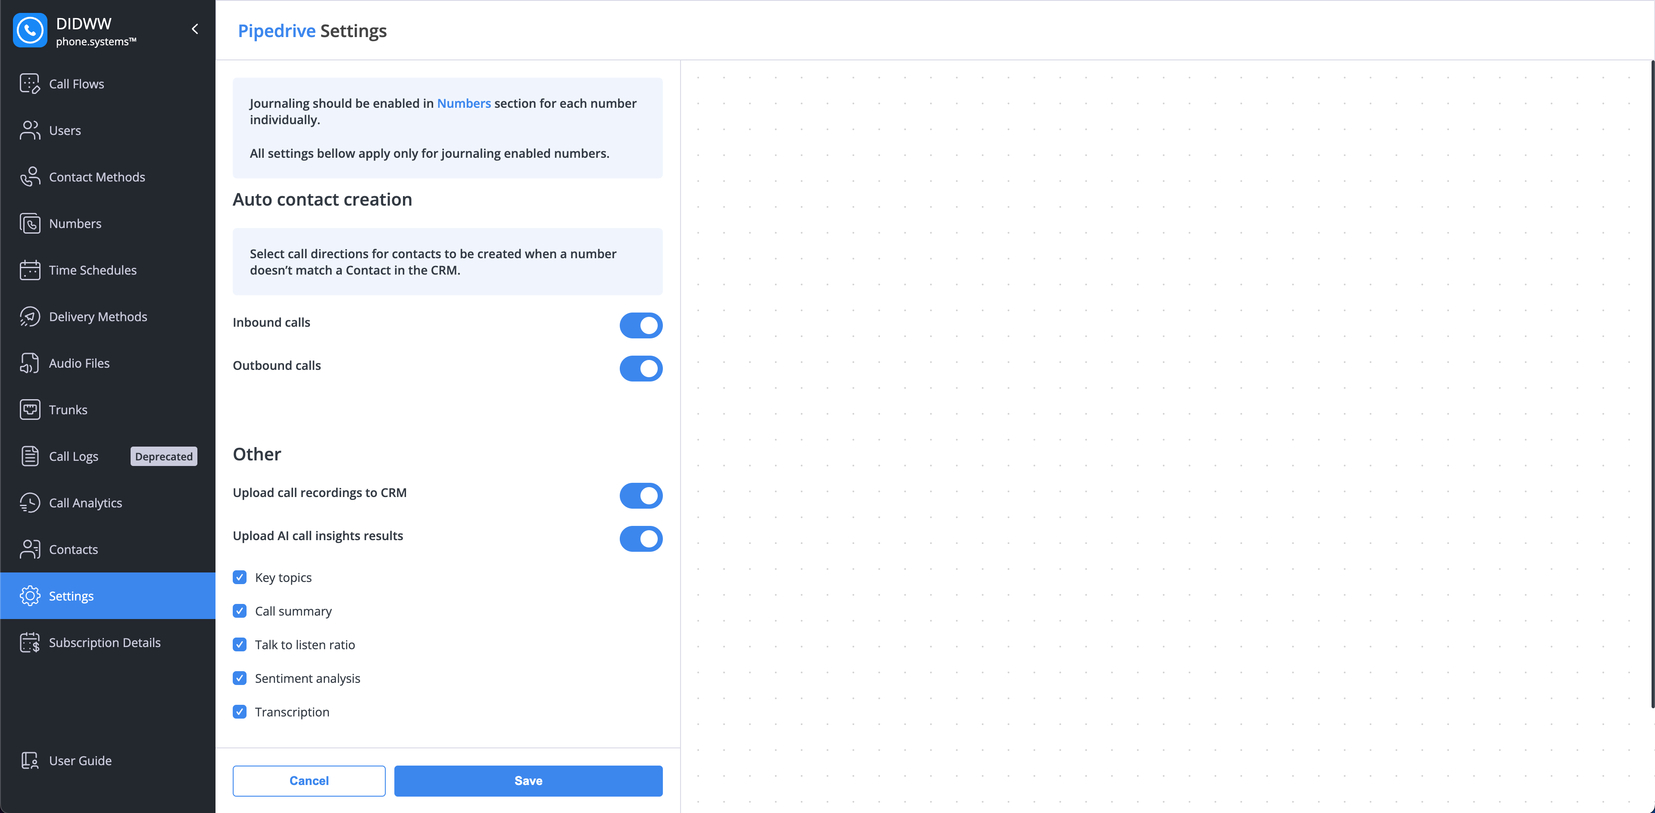The image size is (1655, 813).
Task: Select Audio Files in sidebar
Action: click(x=79, y=363)
